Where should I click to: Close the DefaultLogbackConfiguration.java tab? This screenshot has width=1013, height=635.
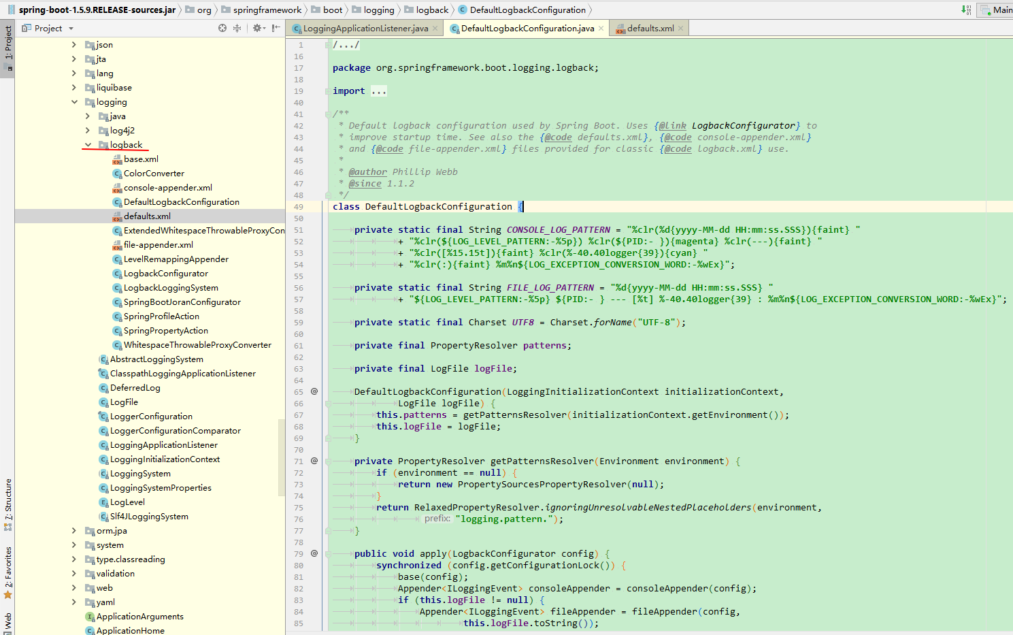(601, 28)
